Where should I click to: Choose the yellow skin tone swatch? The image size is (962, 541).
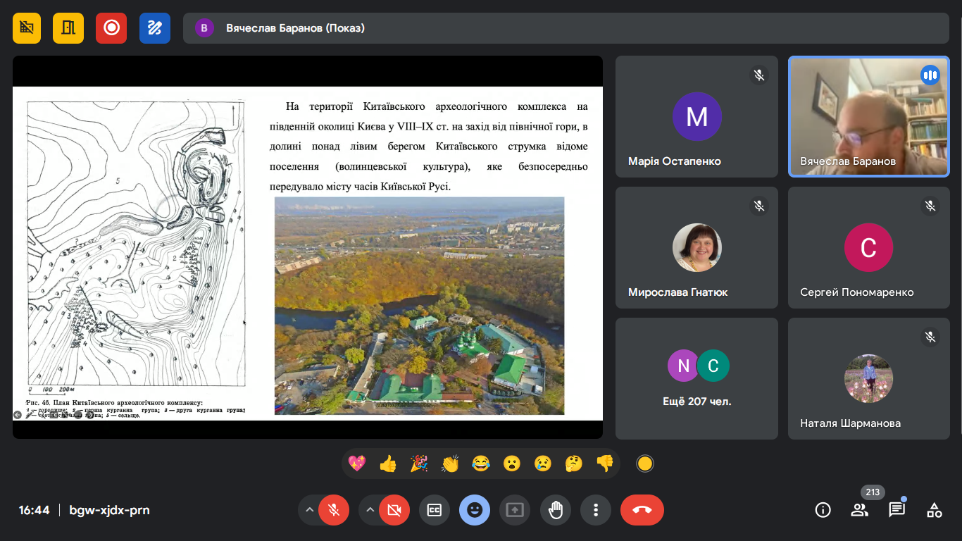coord(644,464)
